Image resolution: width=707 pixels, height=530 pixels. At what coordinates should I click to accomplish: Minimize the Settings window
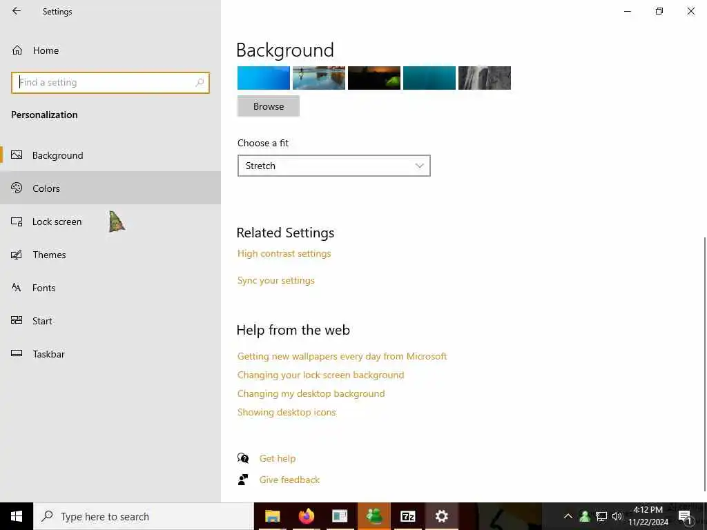628,11
